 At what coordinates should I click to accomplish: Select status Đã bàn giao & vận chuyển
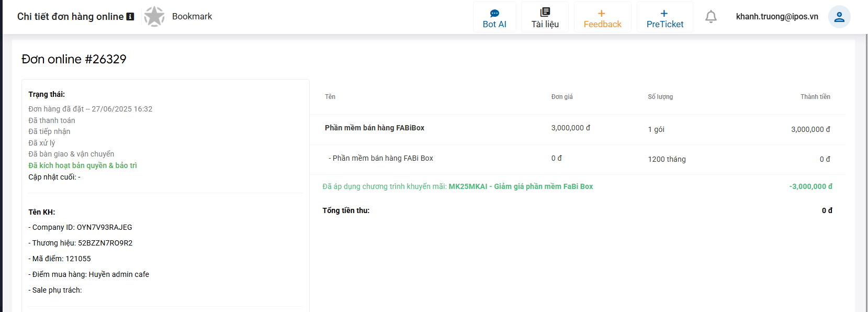point(71,154)
